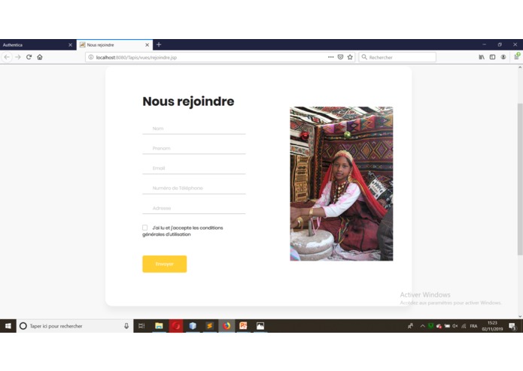Open page actions three-dots menu
Viewport: 523px width, 371px height.
click(330, 57)
